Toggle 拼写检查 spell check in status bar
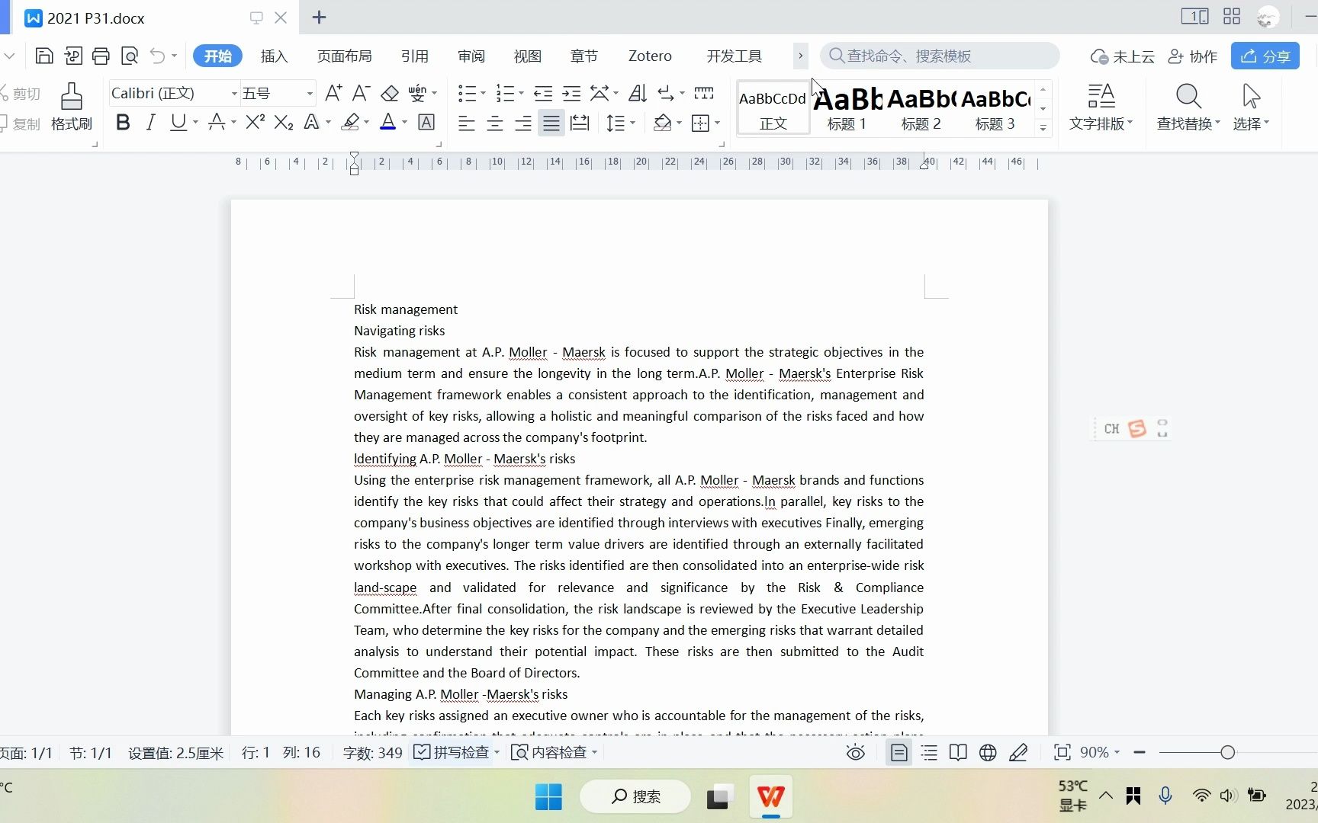Image resolution: width=1318 pixels, height=823 pixels. (x=453, y=752)
